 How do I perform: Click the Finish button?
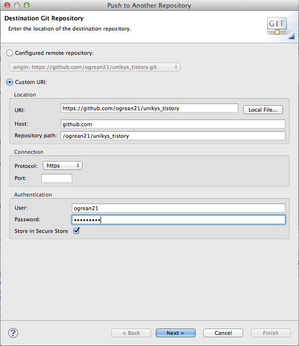coord(271,333)
